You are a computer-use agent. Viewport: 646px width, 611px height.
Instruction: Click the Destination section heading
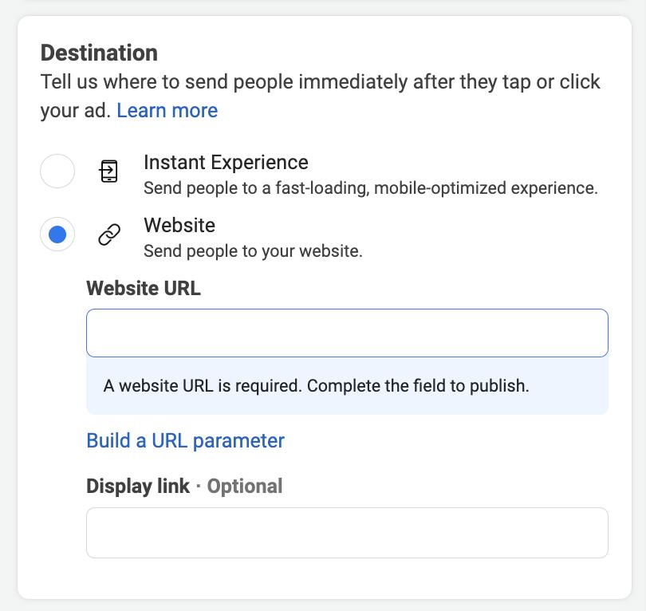pos(99,53)
